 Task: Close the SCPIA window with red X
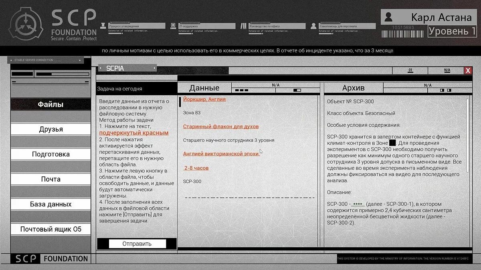tap(468, 70)
